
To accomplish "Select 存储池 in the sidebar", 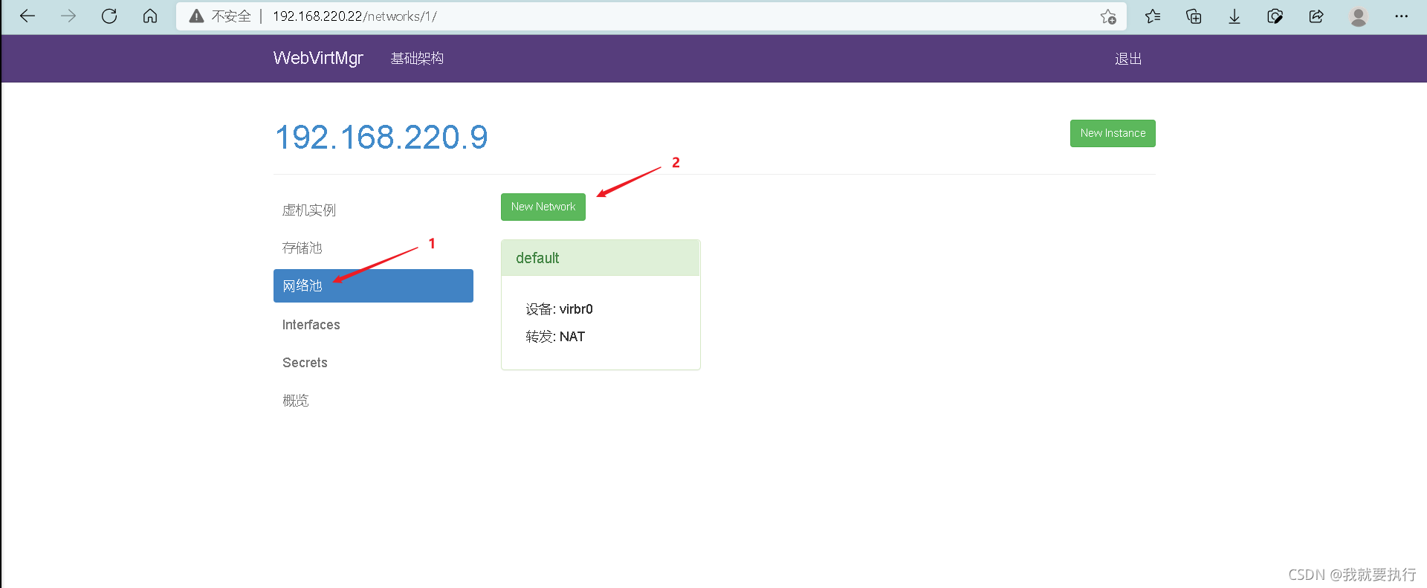I will pyautogui.click(x=373, y=248).
